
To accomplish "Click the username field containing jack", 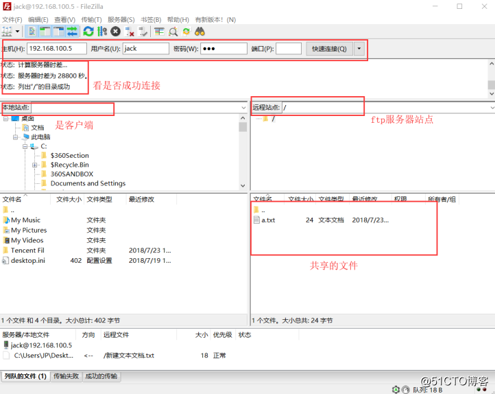I will click(146, 49).
